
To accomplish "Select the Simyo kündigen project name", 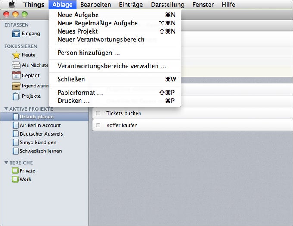I will (38, 142).
